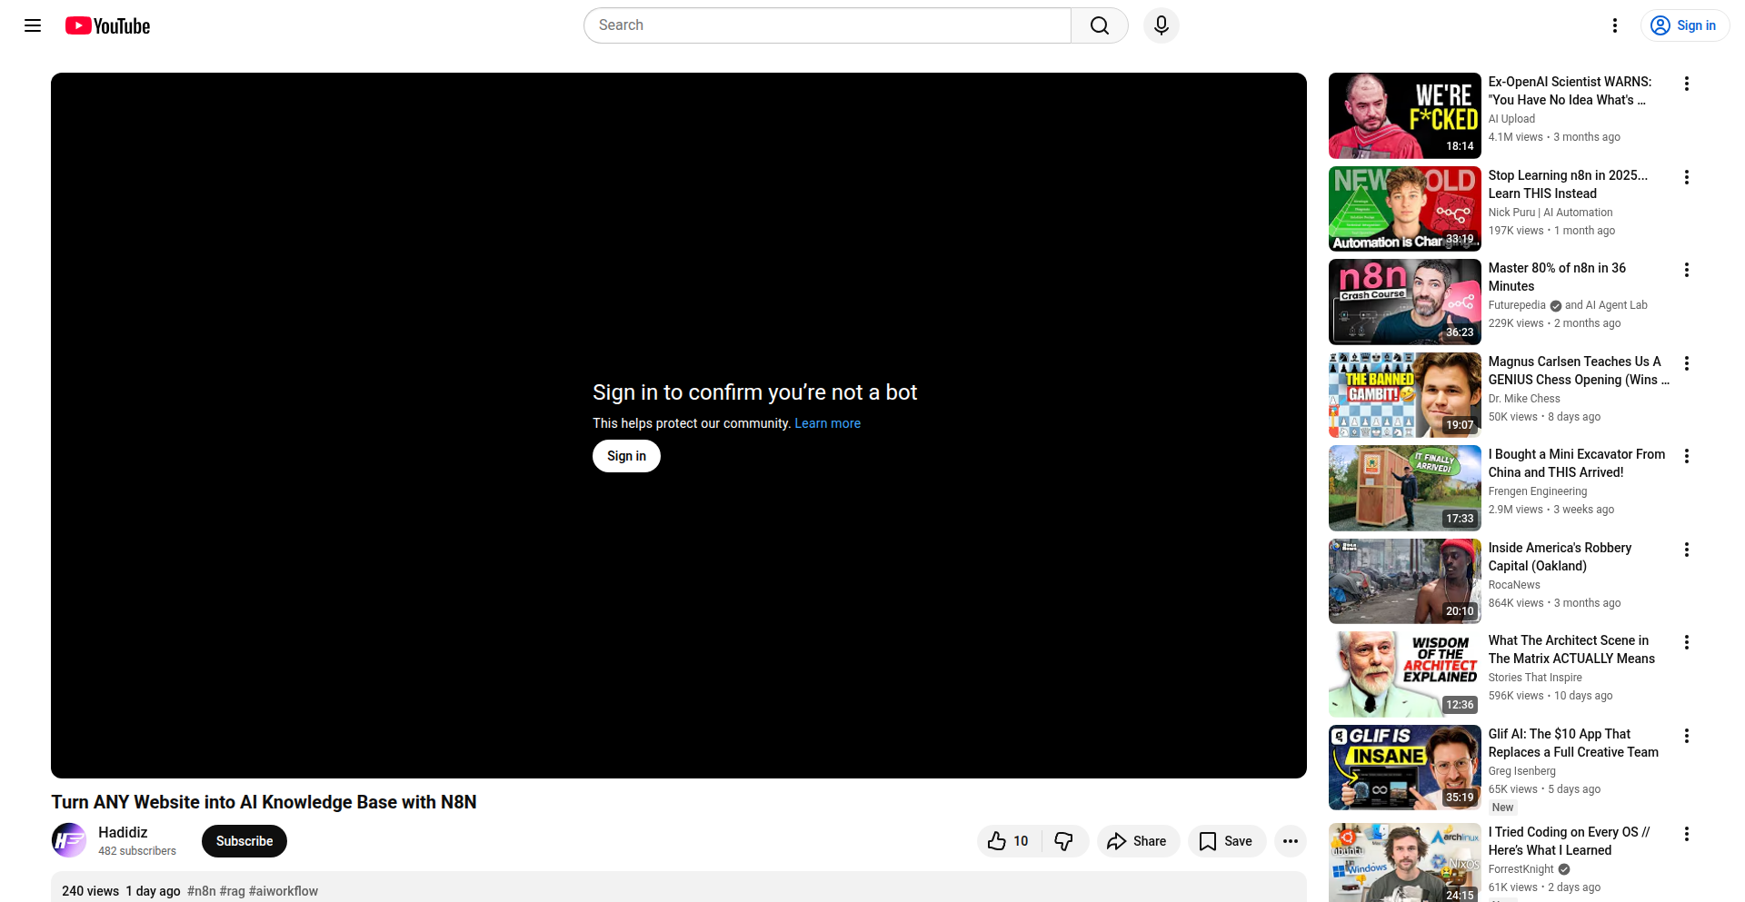Open the Oakland RocaNews thumbnail

click(1405, 581)
